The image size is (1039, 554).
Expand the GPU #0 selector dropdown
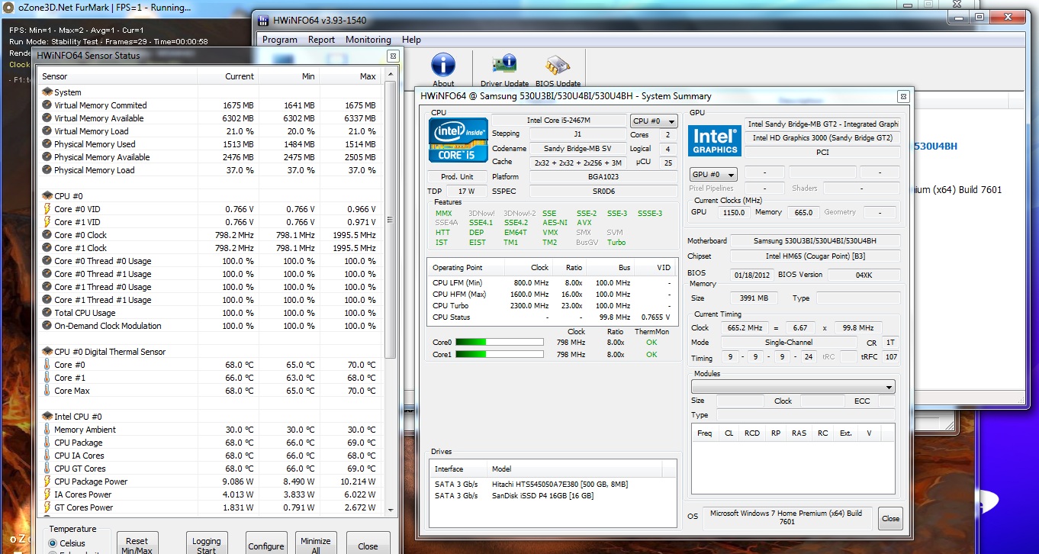(x=713, y=174)
